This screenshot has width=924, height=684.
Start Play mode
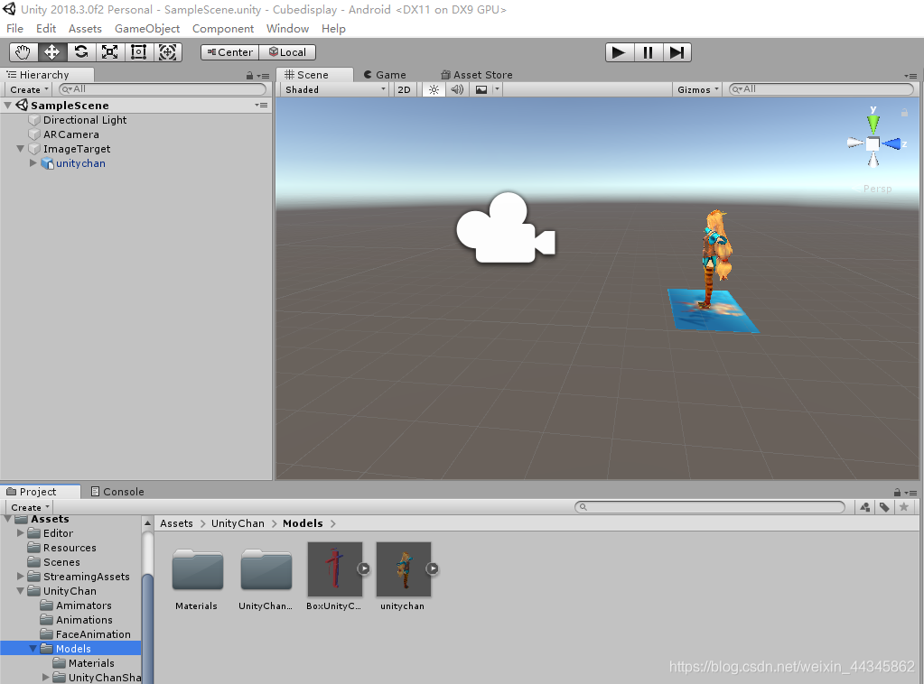[x=620, y=52]
